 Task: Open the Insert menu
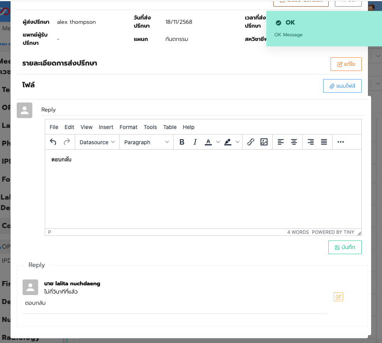click(x=106, y=127)
